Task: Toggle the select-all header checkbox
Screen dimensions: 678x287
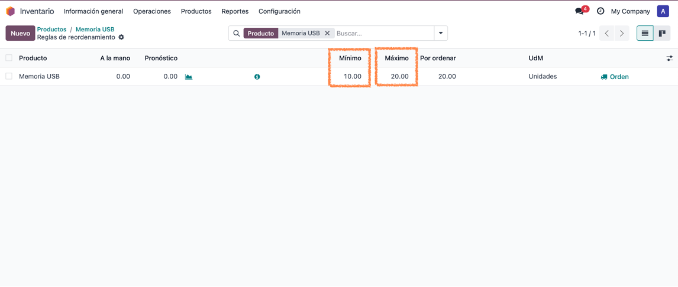Action: coord(9,58)
